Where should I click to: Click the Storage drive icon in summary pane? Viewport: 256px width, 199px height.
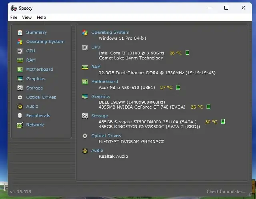(x=85, y=116)
